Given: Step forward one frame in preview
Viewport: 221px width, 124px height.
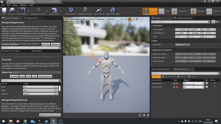Looking at the screenshot, I should click(x=148, y=115).
